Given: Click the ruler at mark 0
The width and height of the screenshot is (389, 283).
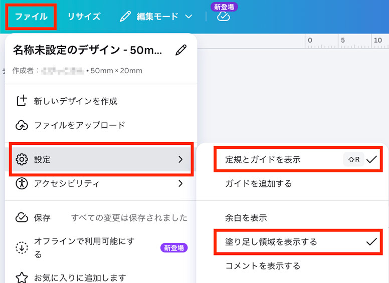Looking at the screenshot, I should pyautogui.click(x=310, y=41).
